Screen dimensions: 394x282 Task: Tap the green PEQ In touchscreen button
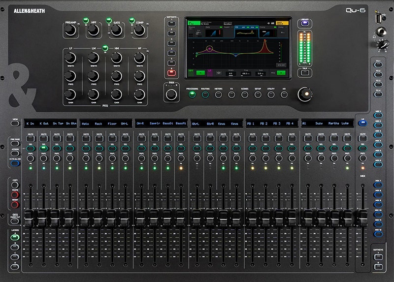click(x=281, y=73)
